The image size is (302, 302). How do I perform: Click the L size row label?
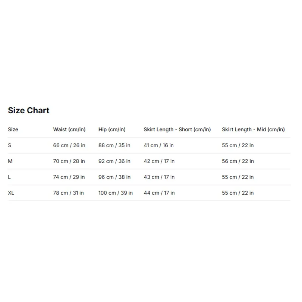(x=9, y=177)
